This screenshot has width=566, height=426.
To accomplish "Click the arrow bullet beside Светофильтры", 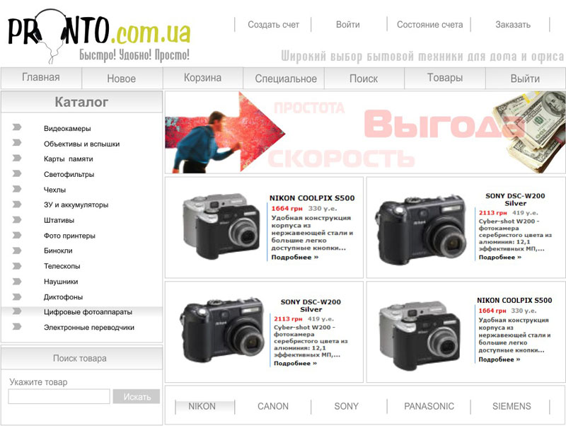I will point(17,173).
